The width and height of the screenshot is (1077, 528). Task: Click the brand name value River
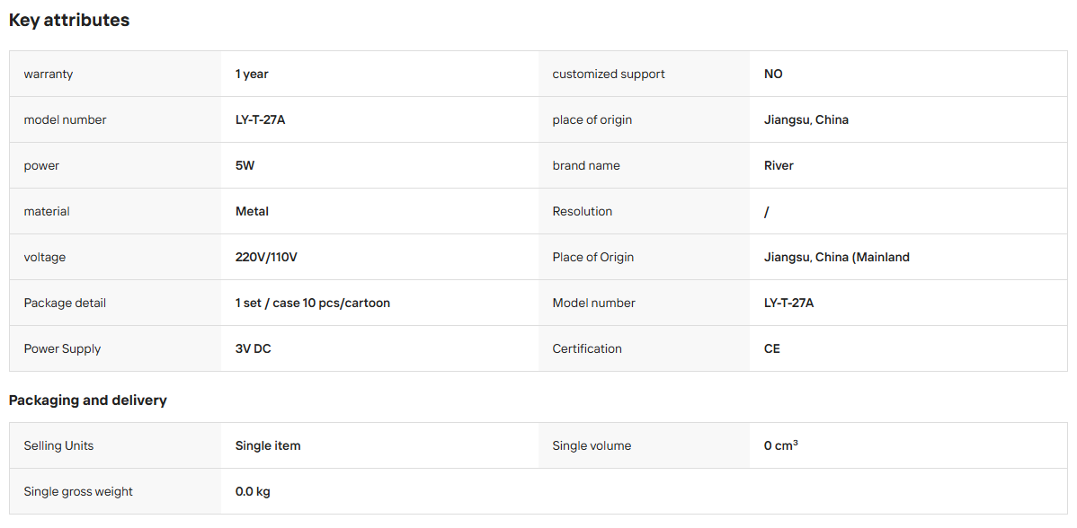coord(779,166)
